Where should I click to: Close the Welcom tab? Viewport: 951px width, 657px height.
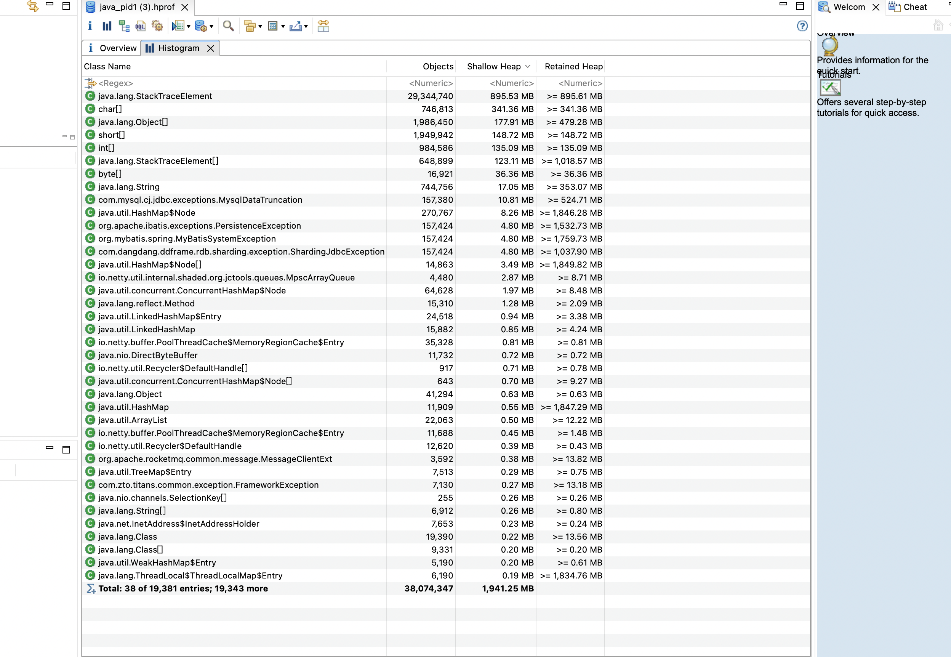[x=876, y=7]
